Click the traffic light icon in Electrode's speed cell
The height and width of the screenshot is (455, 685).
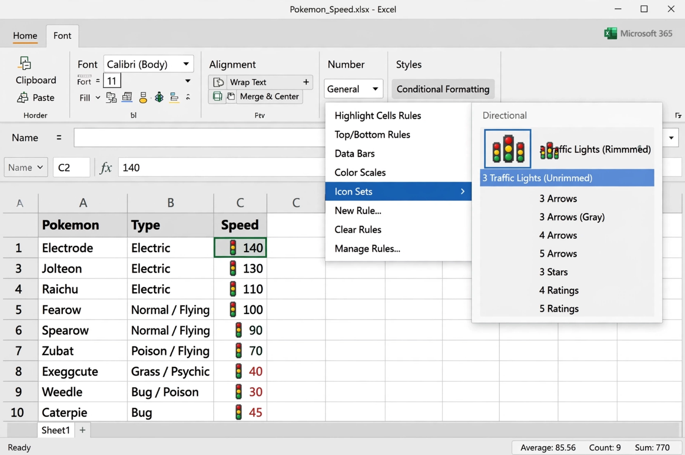(x=233, y=248)
